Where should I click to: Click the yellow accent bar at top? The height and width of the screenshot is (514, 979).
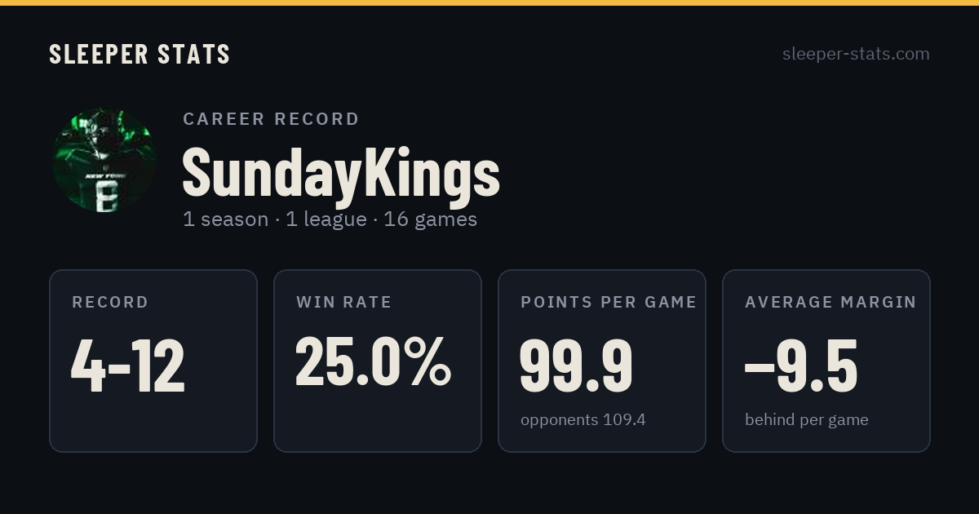[489, 2]
